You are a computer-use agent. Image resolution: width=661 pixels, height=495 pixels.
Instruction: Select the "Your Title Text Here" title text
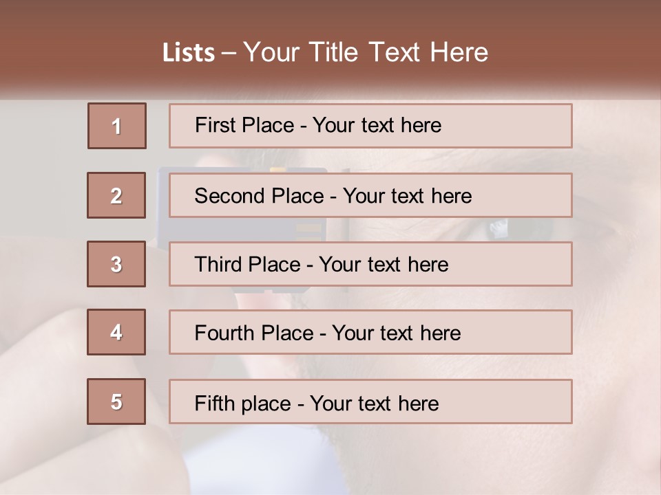[366, 52]
